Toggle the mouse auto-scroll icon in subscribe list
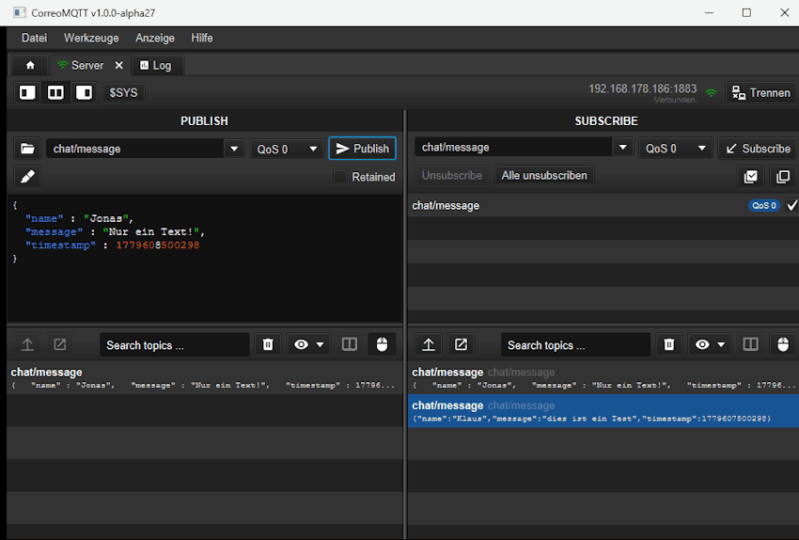This screenshot has height=540, width=799. [x=783, y=344]
